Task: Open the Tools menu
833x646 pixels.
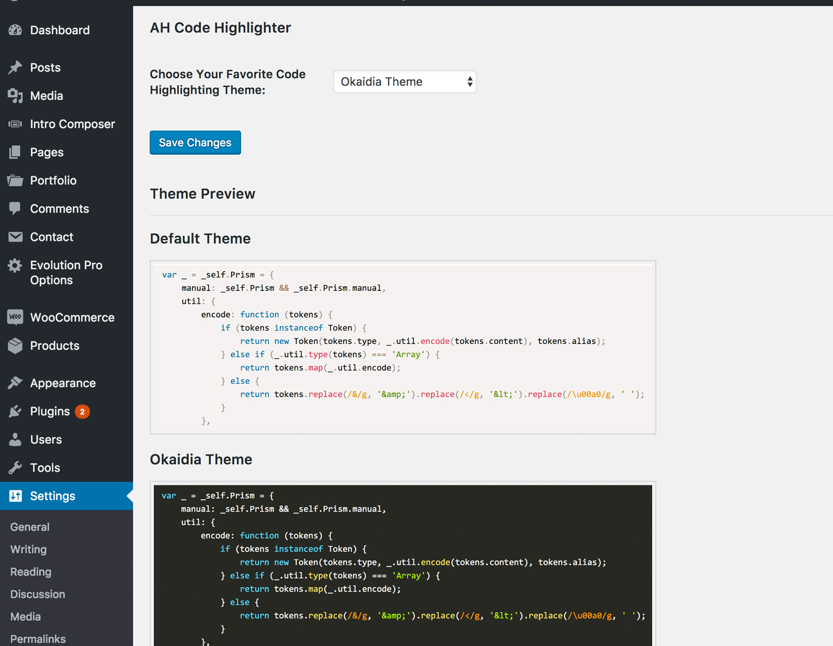Action: (x=45, y=467)
